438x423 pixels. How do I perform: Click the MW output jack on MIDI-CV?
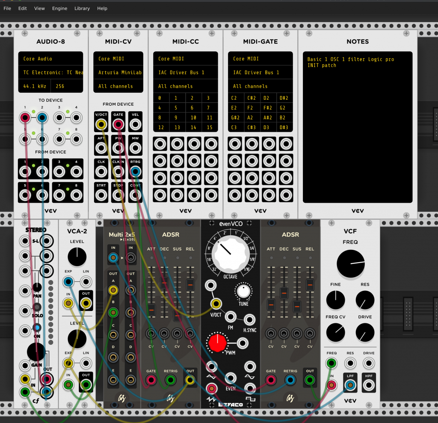[135, 148]
